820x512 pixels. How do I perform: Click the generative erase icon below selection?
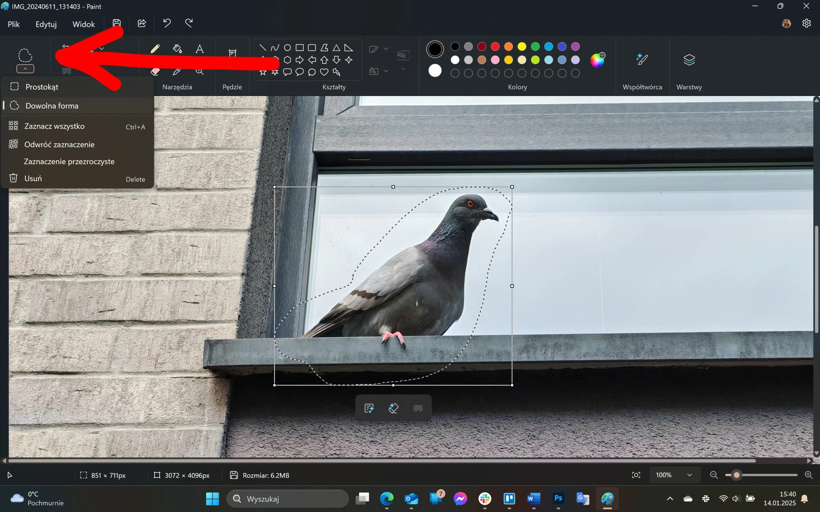coord(393,408)
